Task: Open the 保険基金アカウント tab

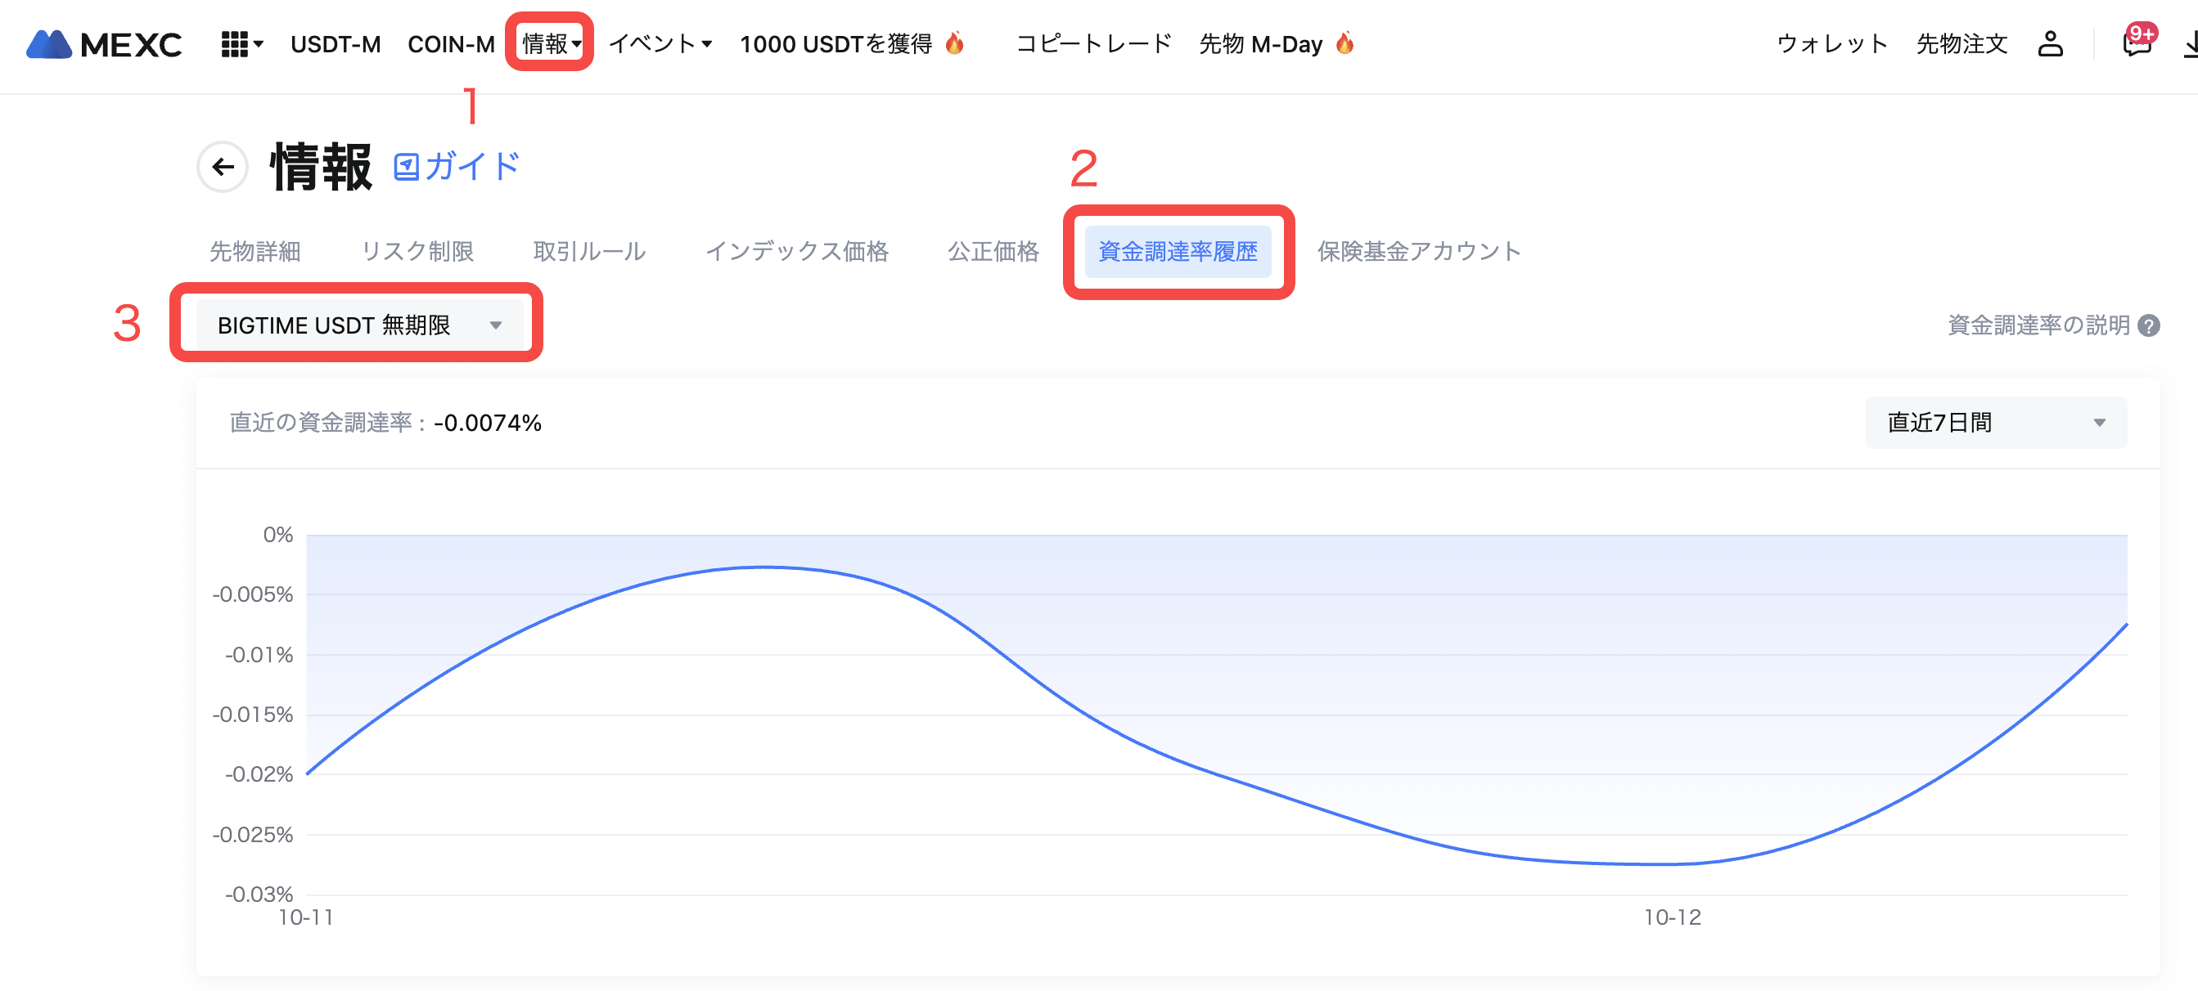Action: [x=1418, y=252]
